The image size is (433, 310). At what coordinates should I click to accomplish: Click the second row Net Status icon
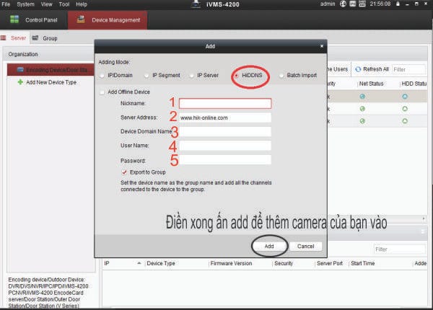(x=362, y=109)
